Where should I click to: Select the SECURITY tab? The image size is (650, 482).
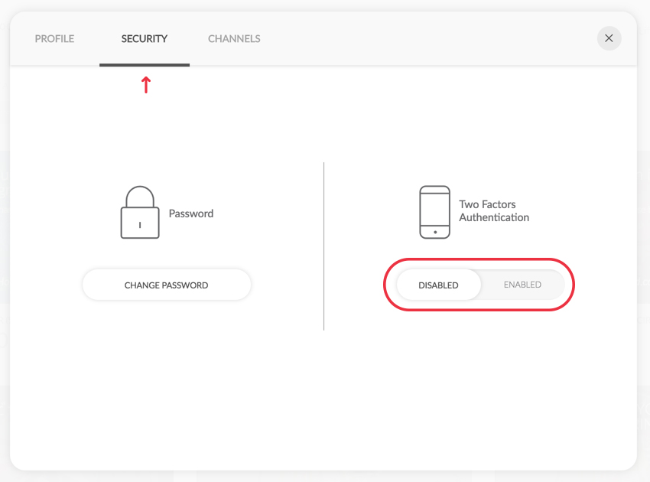coord(145,38)
